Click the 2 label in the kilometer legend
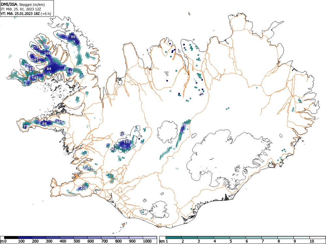Image resolution: width=326 pixels, height=244 pixels. (x=183, y=241)
